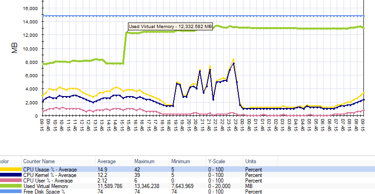Sort by the Average column header
Image resolution: width=375 pixels, height=194 pixels.
[106, 161]
